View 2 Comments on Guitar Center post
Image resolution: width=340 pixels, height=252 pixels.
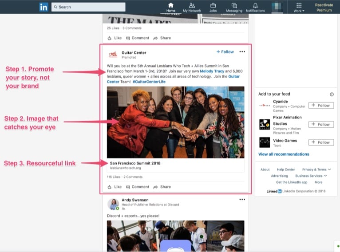click(133, 177)
